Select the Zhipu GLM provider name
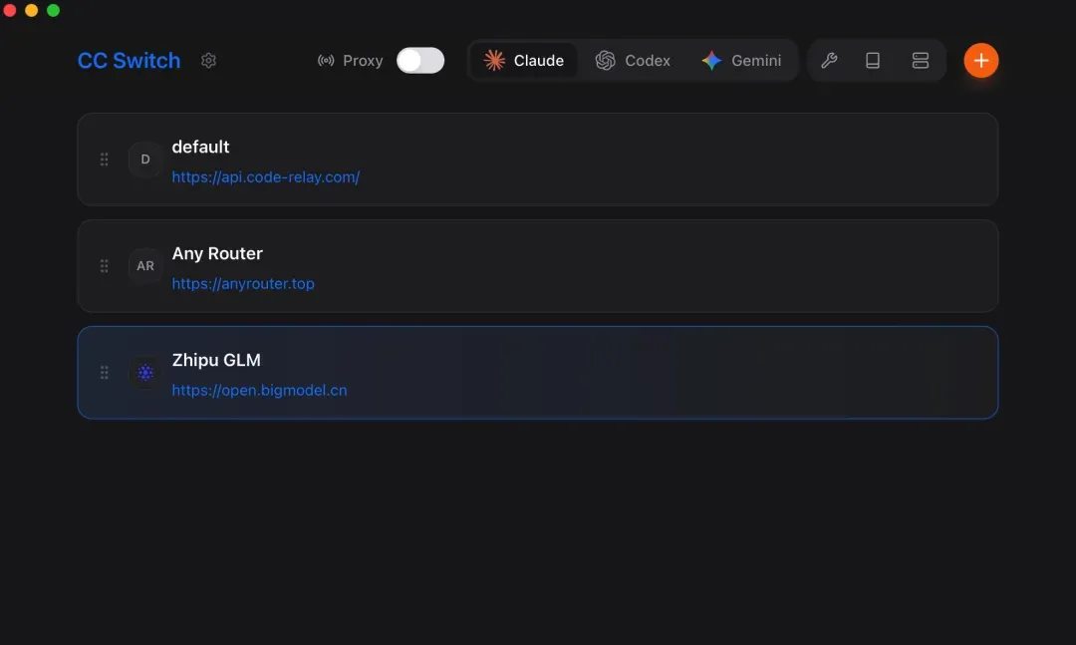Viewport: 1076px width, 645px height. coord(216,360)
